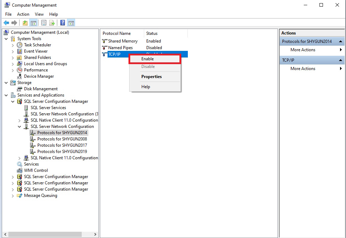Click the Back arrow toolbar icon
The height and width of the screenshot is (238, 346).
point(6,23)
